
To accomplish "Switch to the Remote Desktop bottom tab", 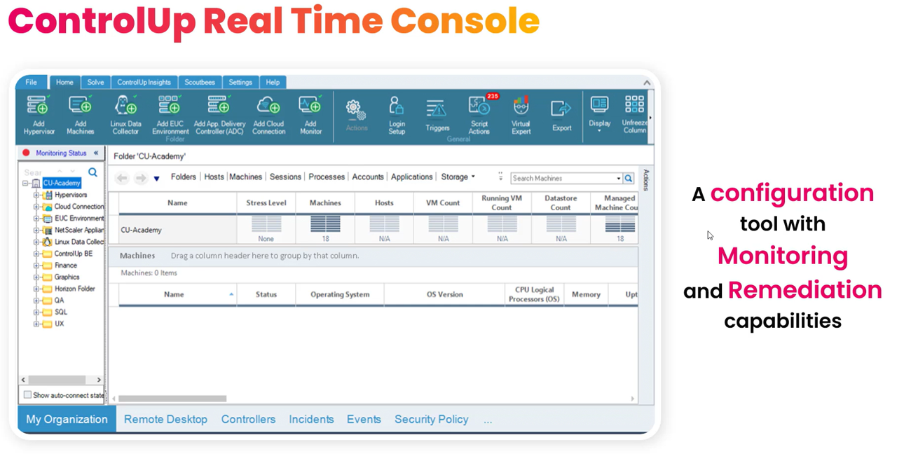I will click(165, 419).
